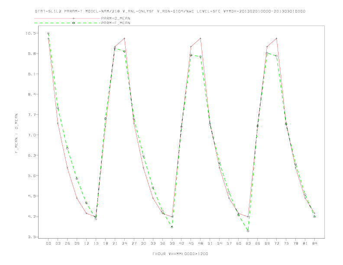The image size is (343, 265).
Task: Click the x-axis tick label 33
Action: coord(153,243)
